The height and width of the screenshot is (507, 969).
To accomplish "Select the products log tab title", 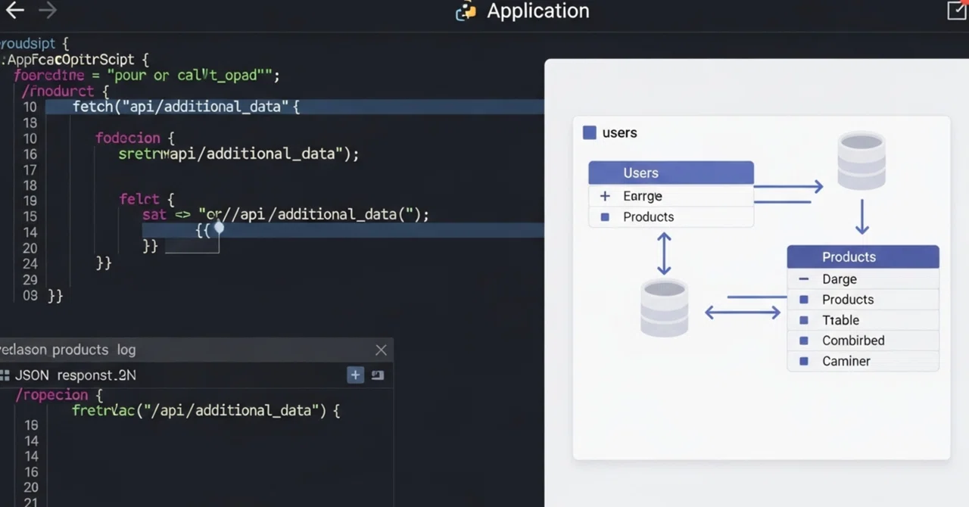I will click(x=67, y=350).
